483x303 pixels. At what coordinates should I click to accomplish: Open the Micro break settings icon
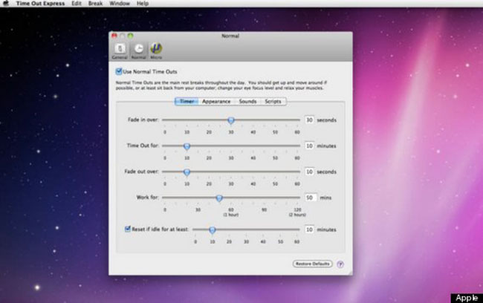click(x=156, y=51)
